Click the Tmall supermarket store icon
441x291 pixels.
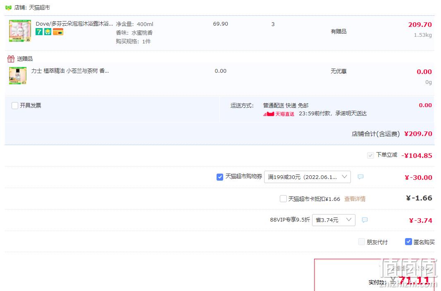click(x=8, y=7)
